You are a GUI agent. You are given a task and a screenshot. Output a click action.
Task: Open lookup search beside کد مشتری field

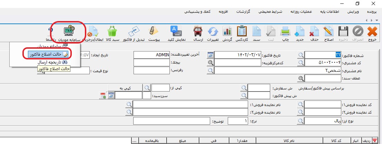point(301,63)
